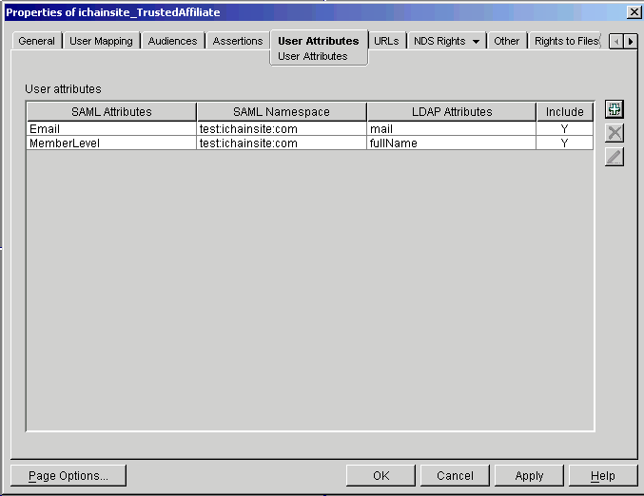Select the MemberLevel attribute row
644x496 pixels.
[x=310, y=143]
